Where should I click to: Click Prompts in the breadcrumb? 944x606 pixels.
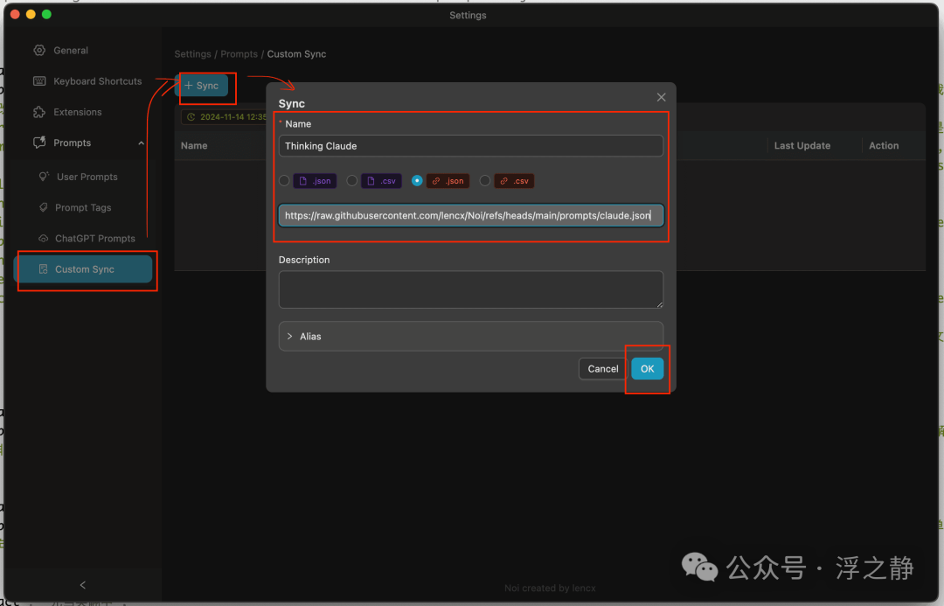tap(239, 54)
